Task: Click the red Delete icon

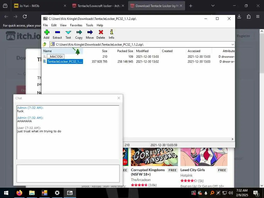Action: 101,34
